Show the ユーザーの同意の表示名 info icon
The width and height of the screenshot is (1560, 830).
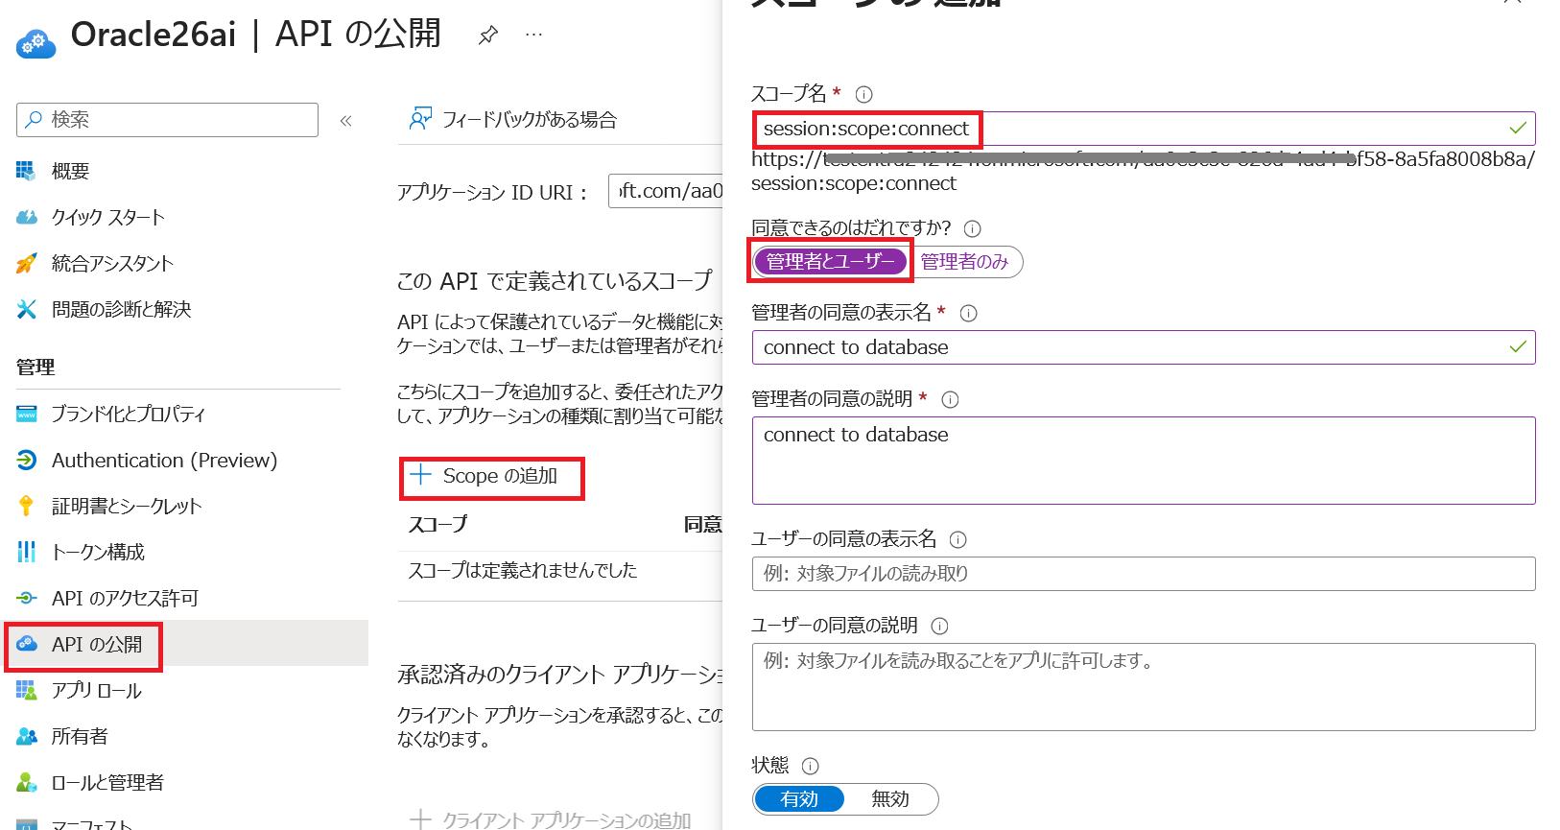[x=957, y=539]
